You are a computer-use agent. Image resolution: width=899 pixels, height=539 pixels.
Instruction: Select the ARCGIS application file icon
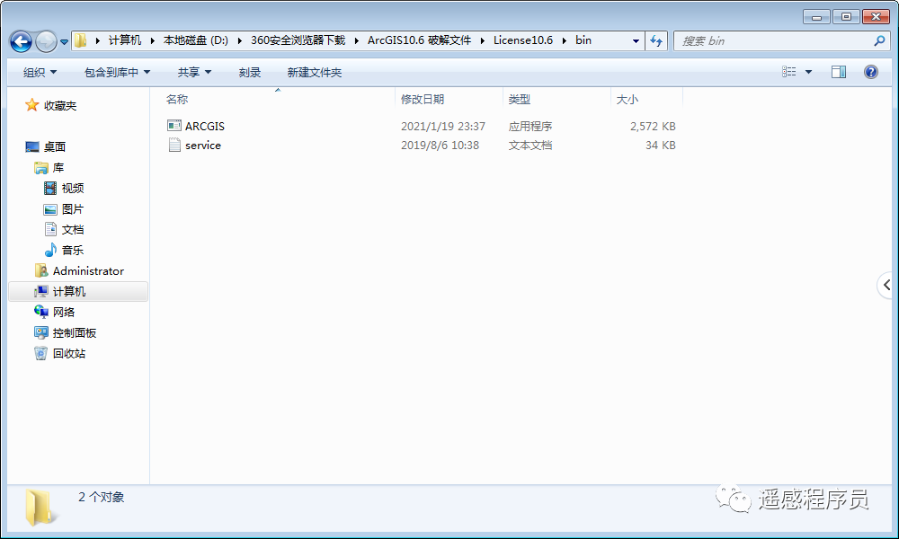click(174, 126)
